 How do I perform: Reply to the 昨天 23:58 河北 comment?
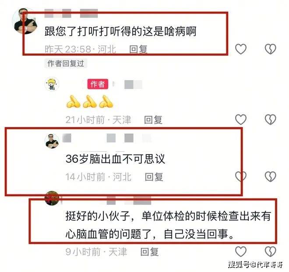[x=138, y=49]
